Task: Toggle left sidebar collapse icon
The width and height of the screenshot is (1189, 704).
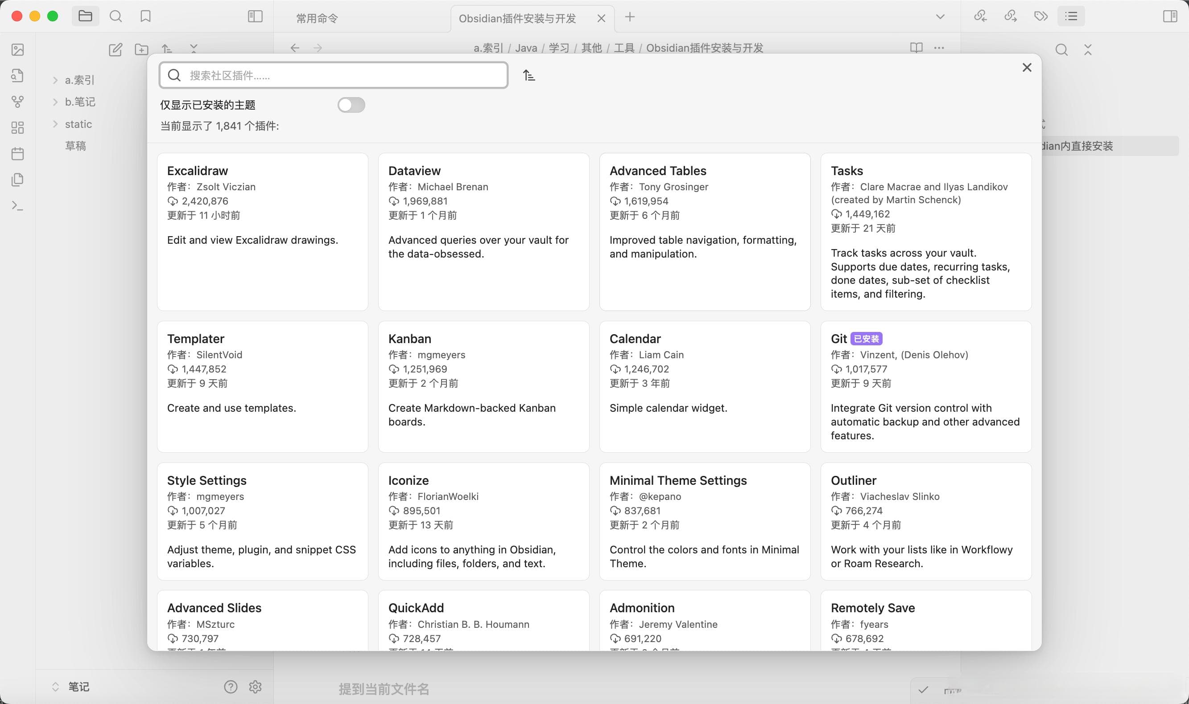Action: (x=255, y=16)
